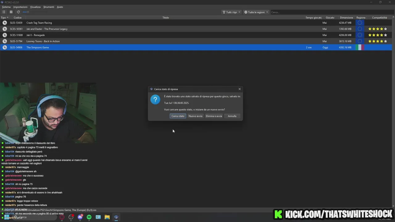Image resolution: width=395 pixels, height=222 pixels.
Task: Click code SCES-51608
Action: pos(16,35)
